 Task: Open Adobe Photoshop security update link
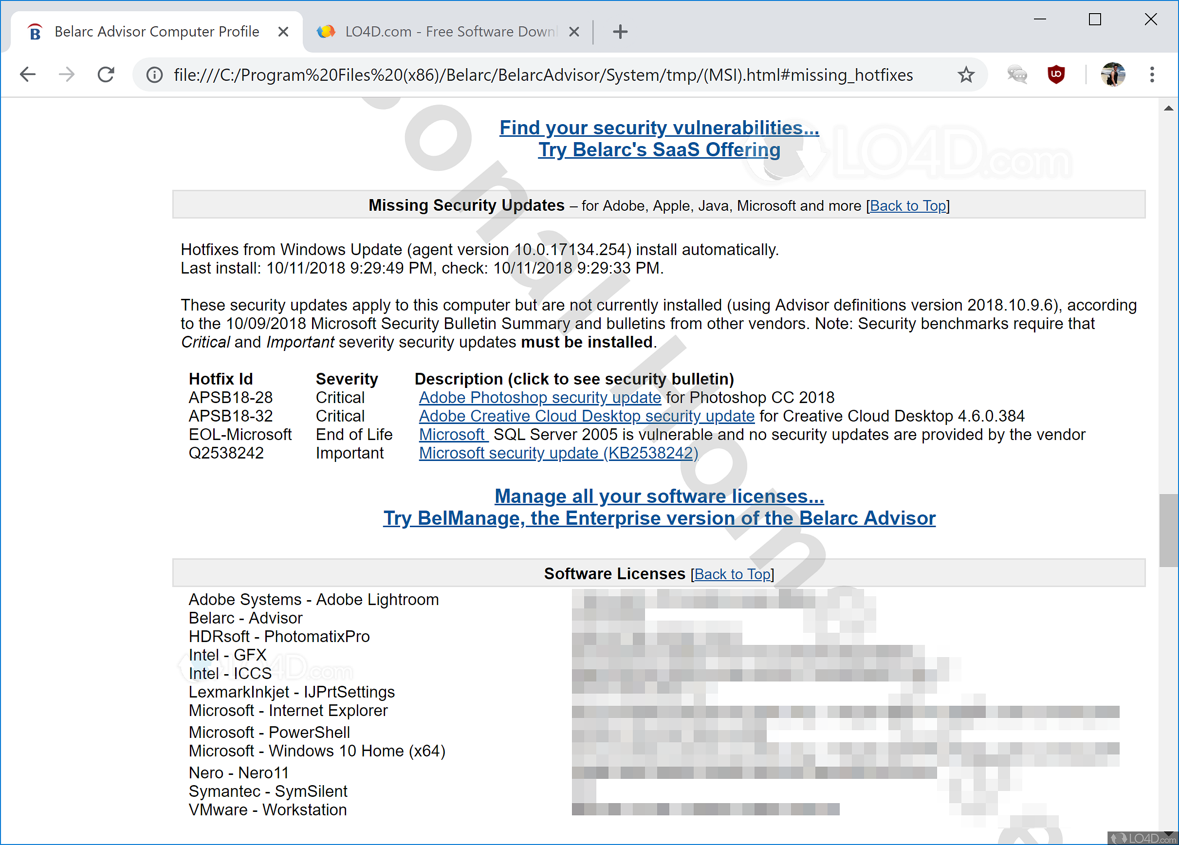pyautogui.click(x=539, y=398)
